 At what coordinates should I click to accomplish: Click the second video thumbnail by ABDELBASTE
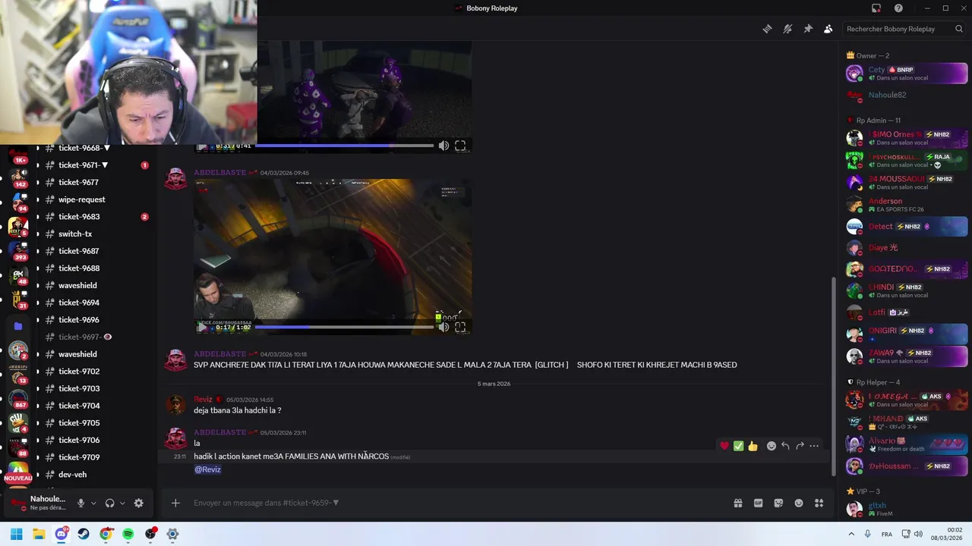[333, 256]
